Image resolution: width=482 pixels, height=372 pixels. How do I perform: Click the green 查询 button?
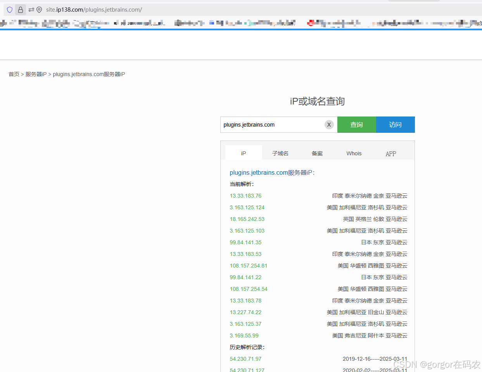point(357,125)
